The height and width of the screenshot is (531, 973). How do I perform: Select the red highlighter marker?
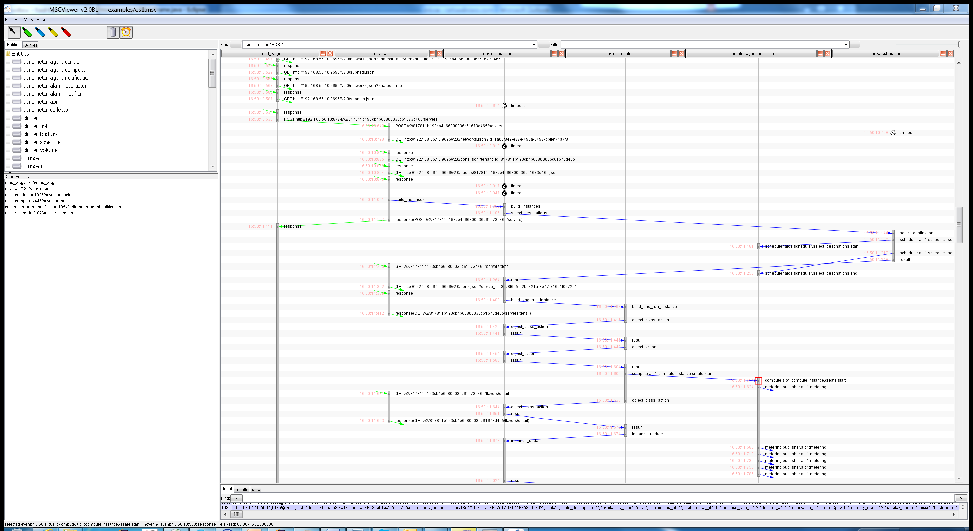click(x=66, y=32)
